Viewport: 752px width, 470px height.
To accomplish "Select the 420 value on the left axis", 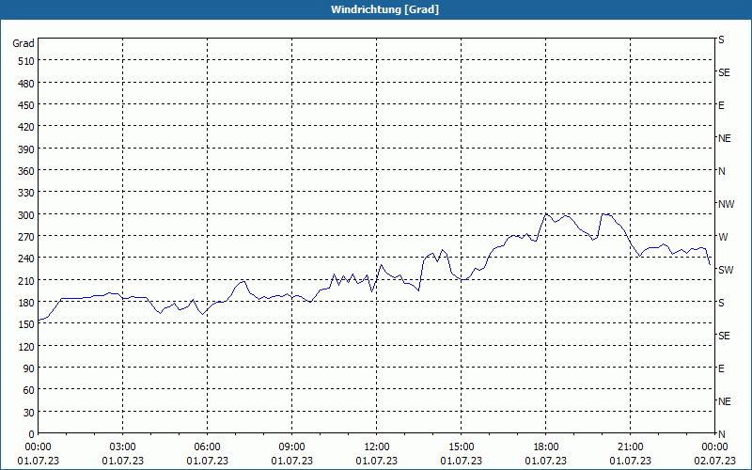I will tap(26, 128).
